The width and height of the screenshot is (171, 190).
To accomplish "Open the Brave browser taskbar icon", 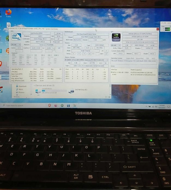I will tap(50, 105).
